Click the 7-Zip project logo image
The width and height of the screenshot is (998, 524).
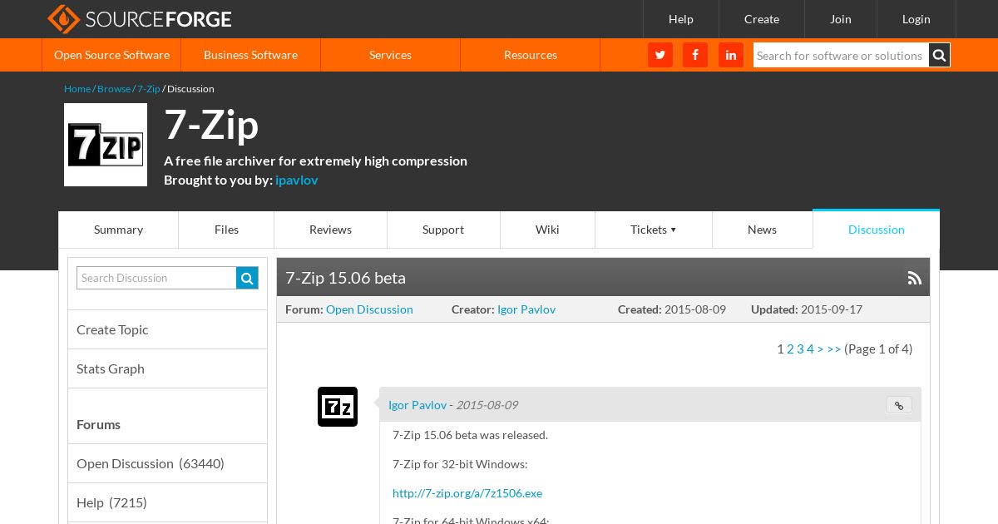point(106,145)
